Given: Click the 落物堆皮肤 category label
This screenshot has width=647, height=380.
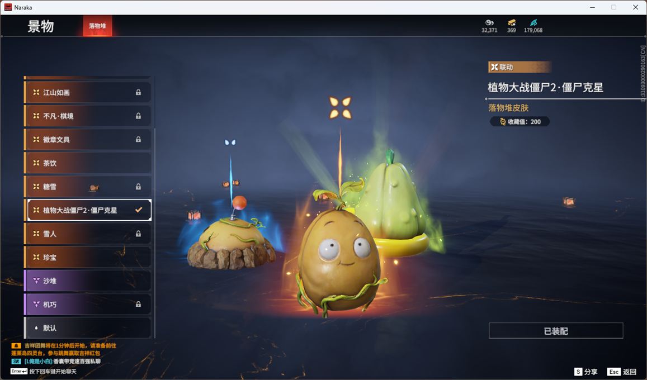Looking at the screenshot, I should point(508,107).
